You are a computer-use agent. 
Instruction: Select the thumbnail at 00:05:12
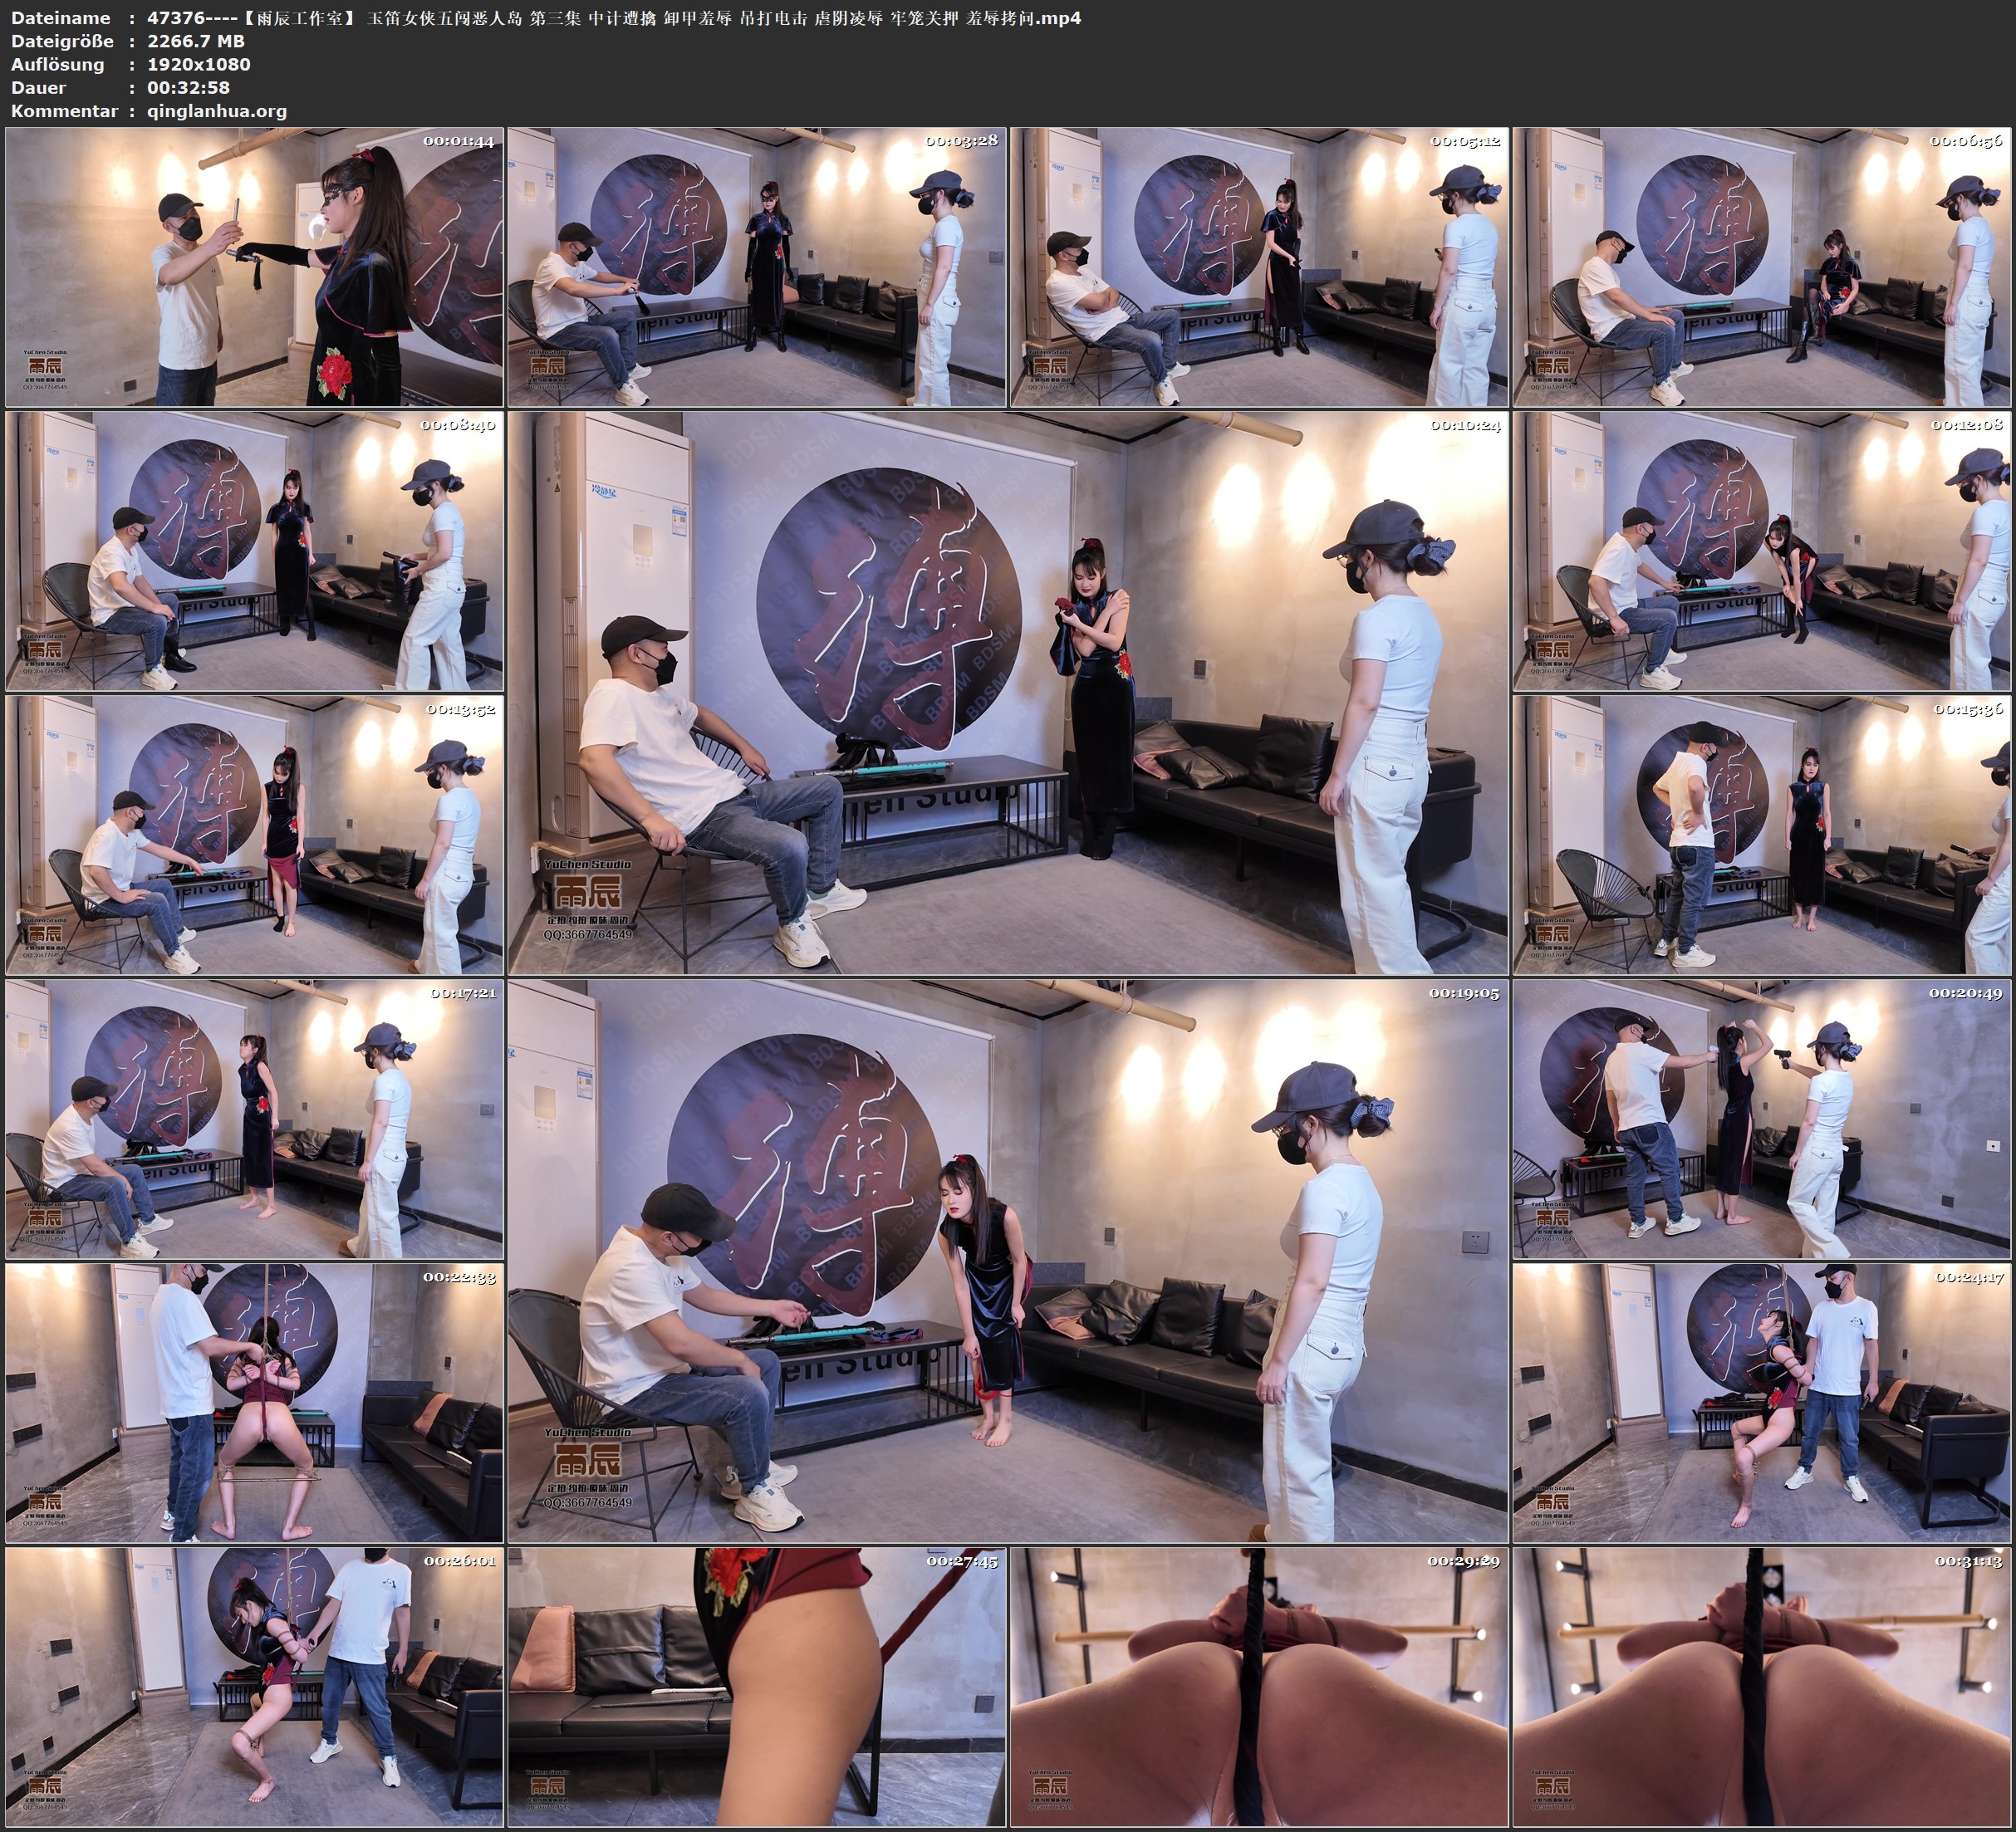(1258, 267)
